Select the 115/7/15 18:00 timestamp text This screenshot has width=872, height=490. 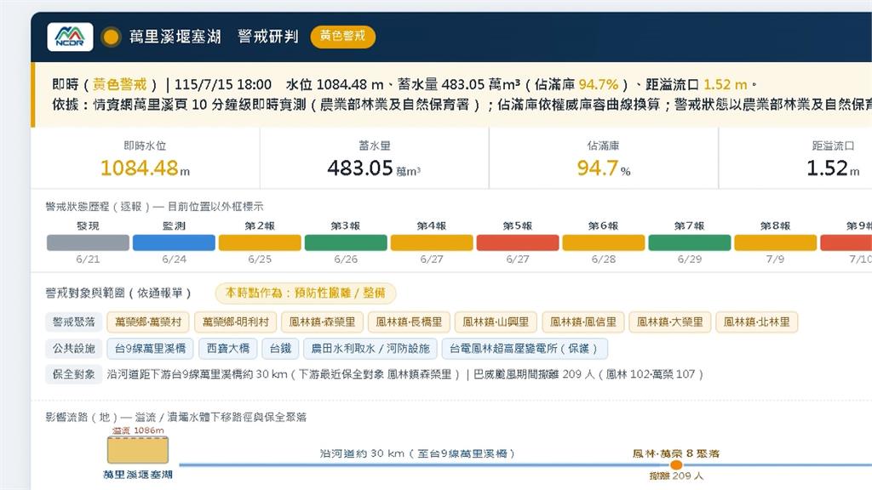223,84
